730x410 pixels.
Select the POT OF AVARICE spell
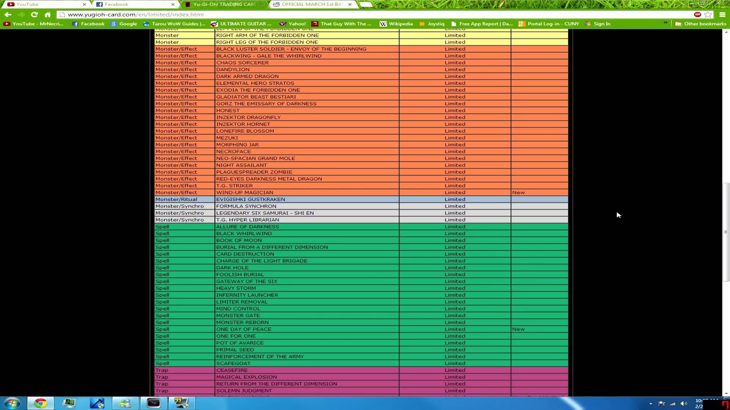coord(240,343)
